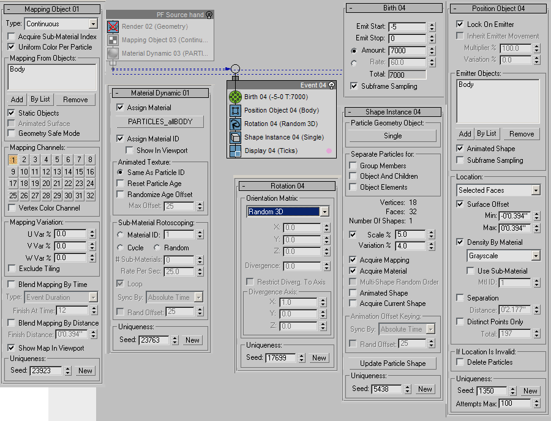Enable Geometry Safe Mode
This screenshot has height=421, width=551.
point(12,133)
